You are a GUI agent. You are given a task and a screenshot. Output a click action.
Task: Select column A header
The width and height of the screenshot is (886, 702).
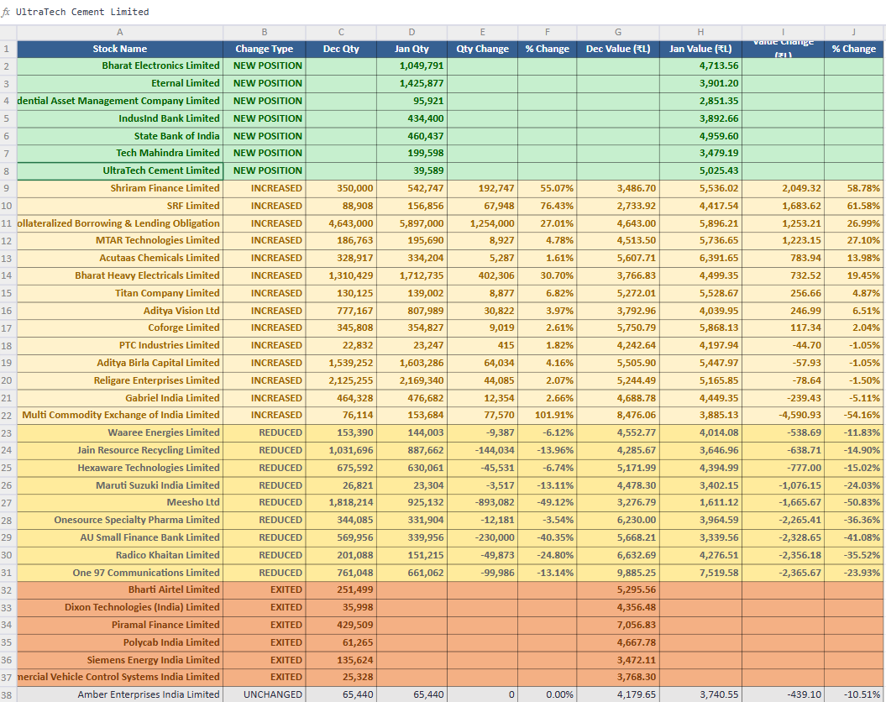point(120,33)
